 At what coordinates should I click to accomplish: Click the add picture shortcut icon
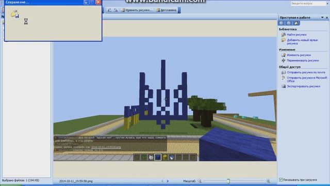click(x=284, y=40)
